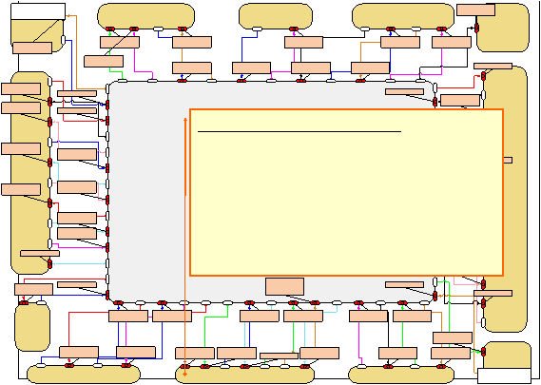Image resolution: width=541 pixels, height=385 pixels.
Task: Click the red port joined to the thin peach bar in the gray area's upper right
Action: [435, 102]
